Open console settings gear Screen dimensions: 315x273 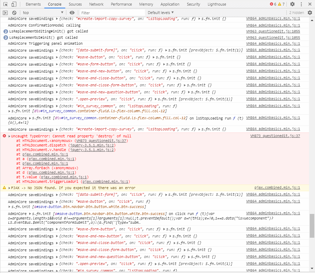coord(310,13)
